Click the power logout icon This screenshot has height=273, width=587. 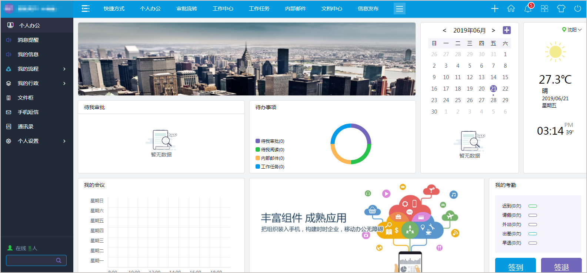[578, 9]
